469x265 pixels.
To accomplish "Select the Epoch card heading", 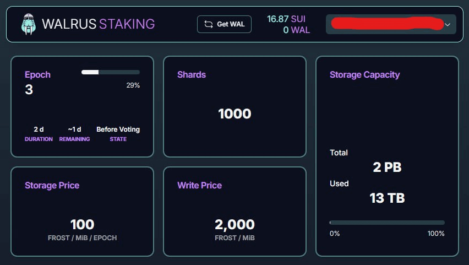I will (37, 74).
